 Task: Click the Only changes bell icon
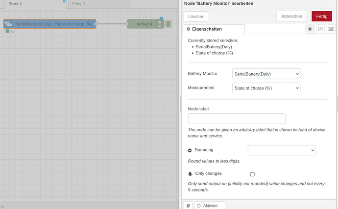pyautogui.click(x=190, y=174)
